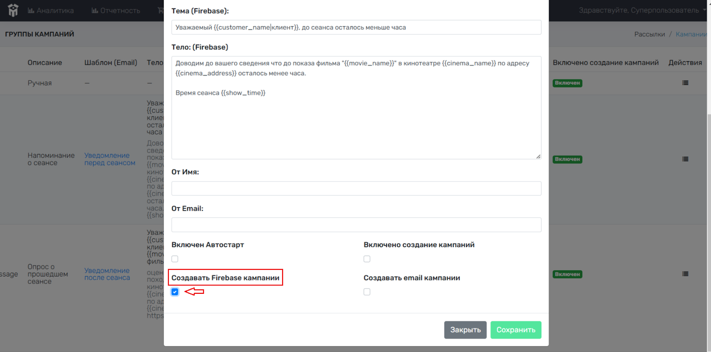This screenshot has height=352, width=711.
Task: Focus the От Email input field
Action: point(356,225)
